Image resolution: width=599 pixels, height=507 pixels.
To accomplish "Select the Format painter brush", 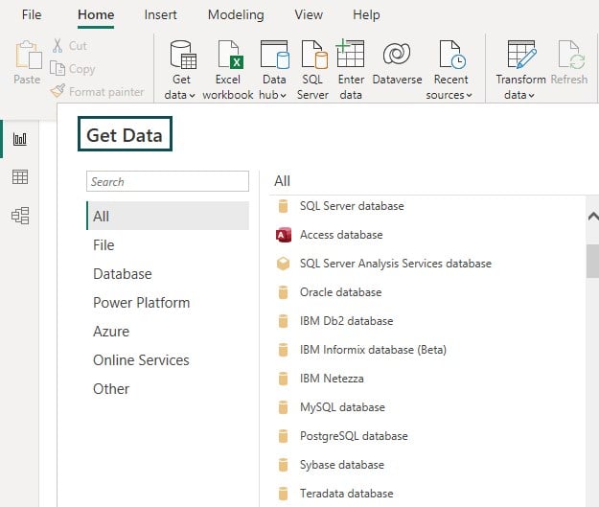I will point(58,91).
